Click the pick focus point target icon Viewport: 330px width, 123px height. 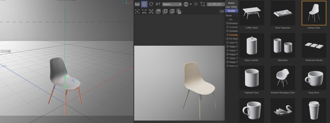[137, 12]
